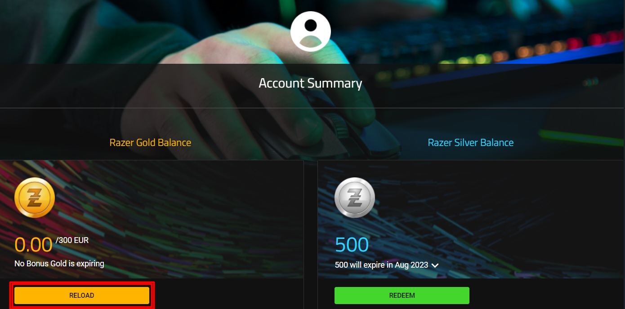Click the Razer Gold coin icon

tap(35, 198)
